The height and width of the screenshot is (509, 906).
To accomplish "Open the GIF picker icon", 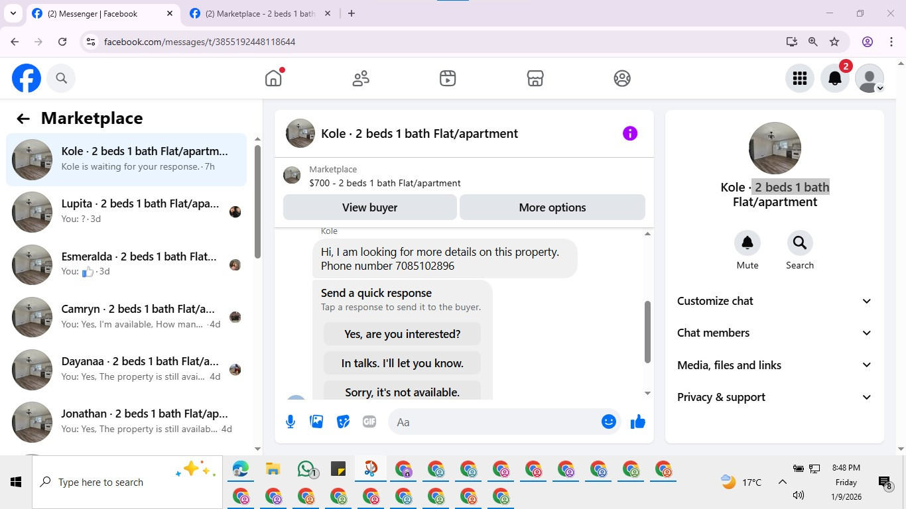I will tap(369, 422).
